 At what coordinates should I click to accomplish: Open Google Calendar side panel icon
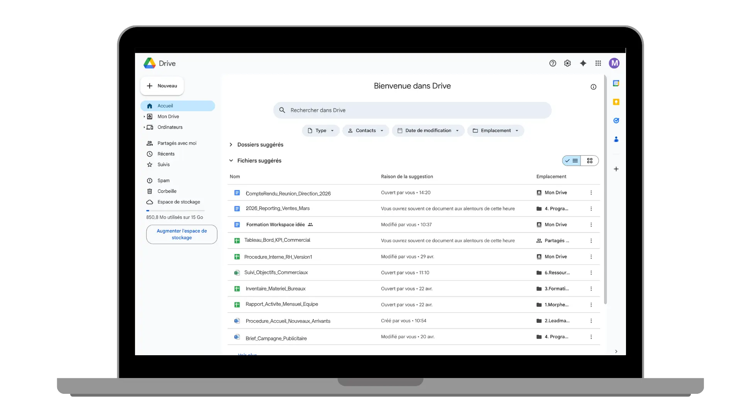click(x=616, y=83)
